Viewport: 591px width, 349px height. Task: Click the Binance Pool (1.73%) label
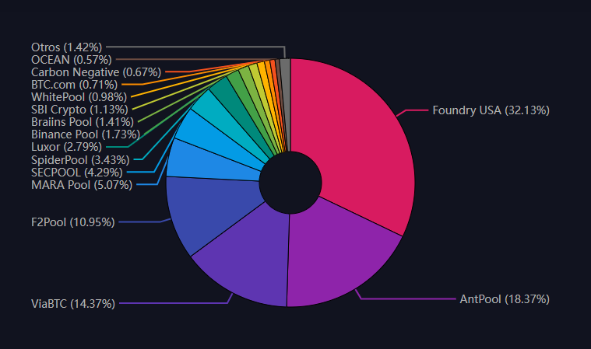click(82, 134)
